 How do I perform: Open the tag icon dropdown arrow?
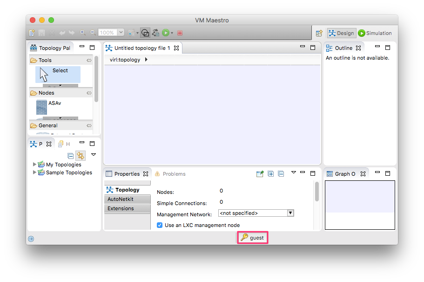(137, 33)
